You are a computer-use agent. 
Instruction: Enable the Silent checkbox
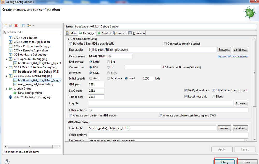pyautogui.click(x=213, y=97)
